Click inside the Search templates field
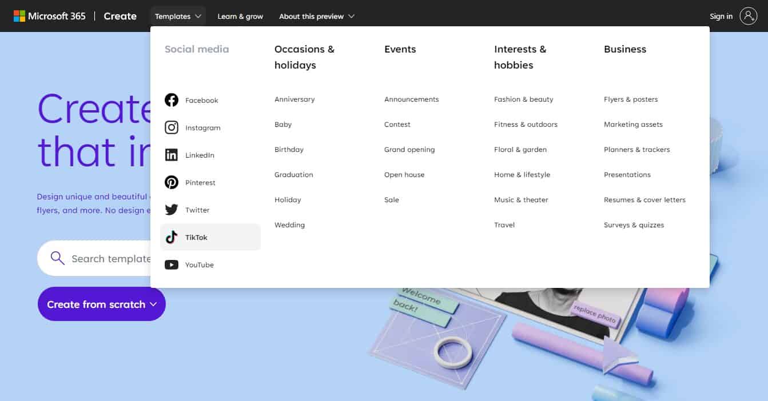Image resolution: width=768 pixels, height=401 pixels. pyautogui.click(x=109, y=258)
